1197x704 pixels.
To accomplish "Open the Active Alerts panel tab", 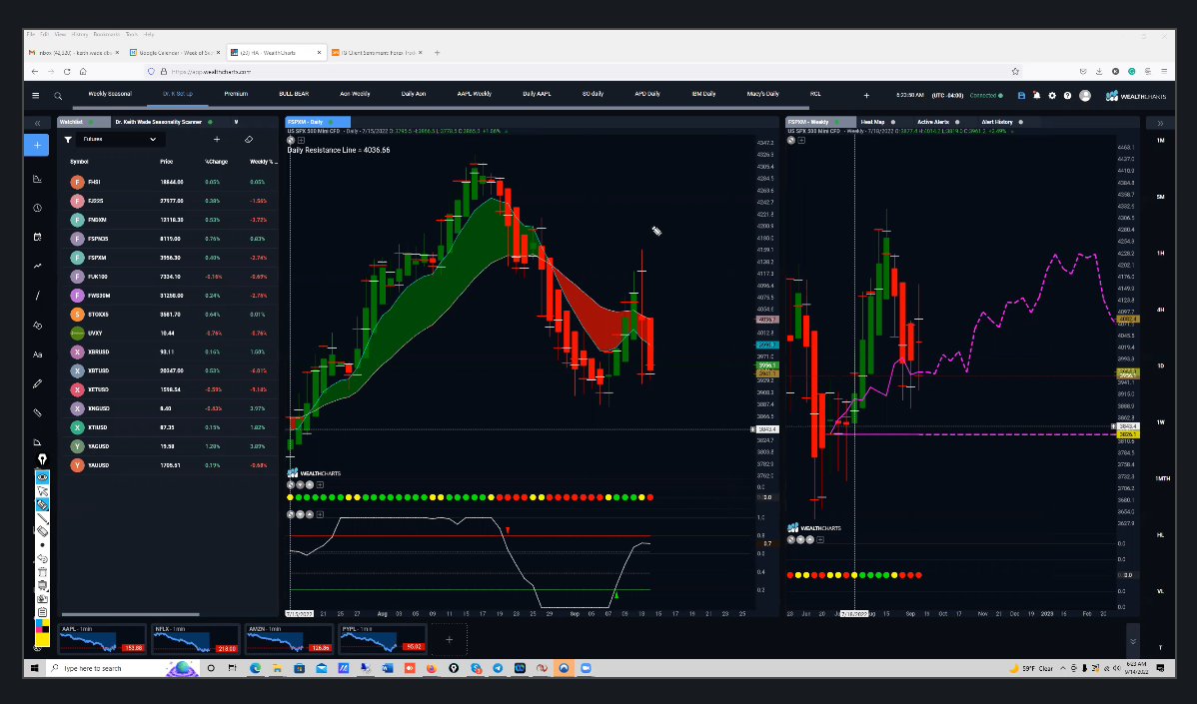I will 933,122.
